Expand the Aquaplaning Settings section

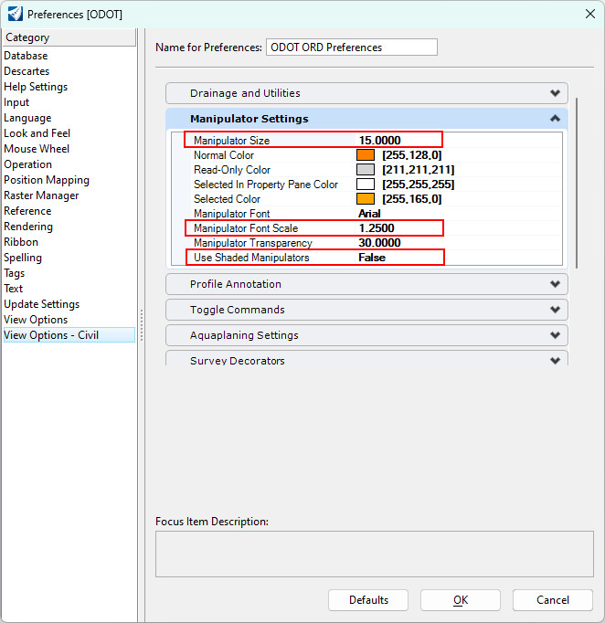[366, 335]
